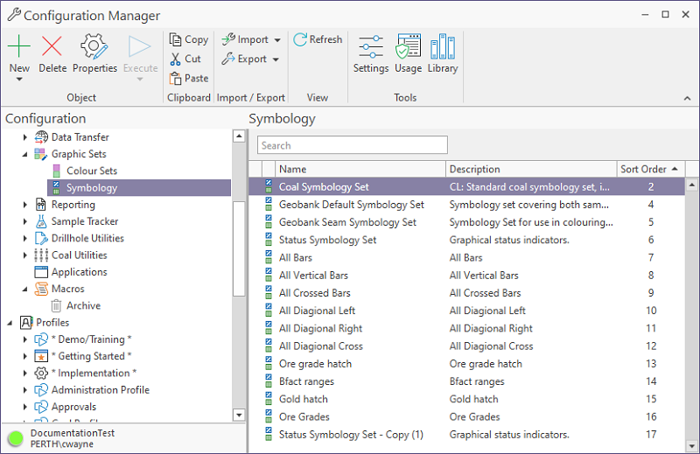Open the Library tool
Viewport: 700px width, 454px height.
443,46
